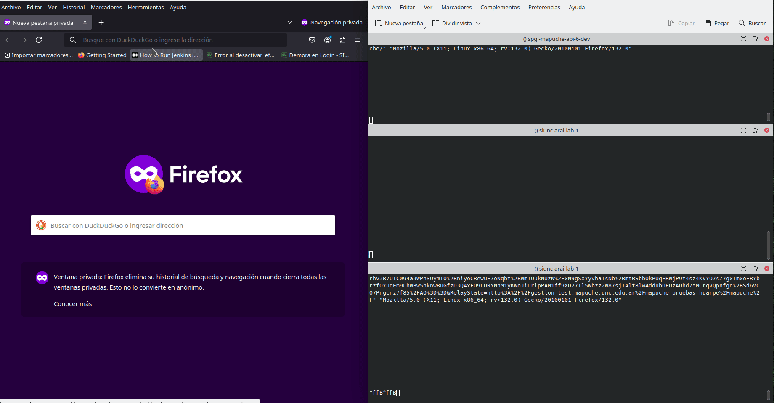Click search magnifier icon in URL bar
Image resolution: width=774 pixels, height=403 pixels.
pyautogui.click(x=73, y=40)
